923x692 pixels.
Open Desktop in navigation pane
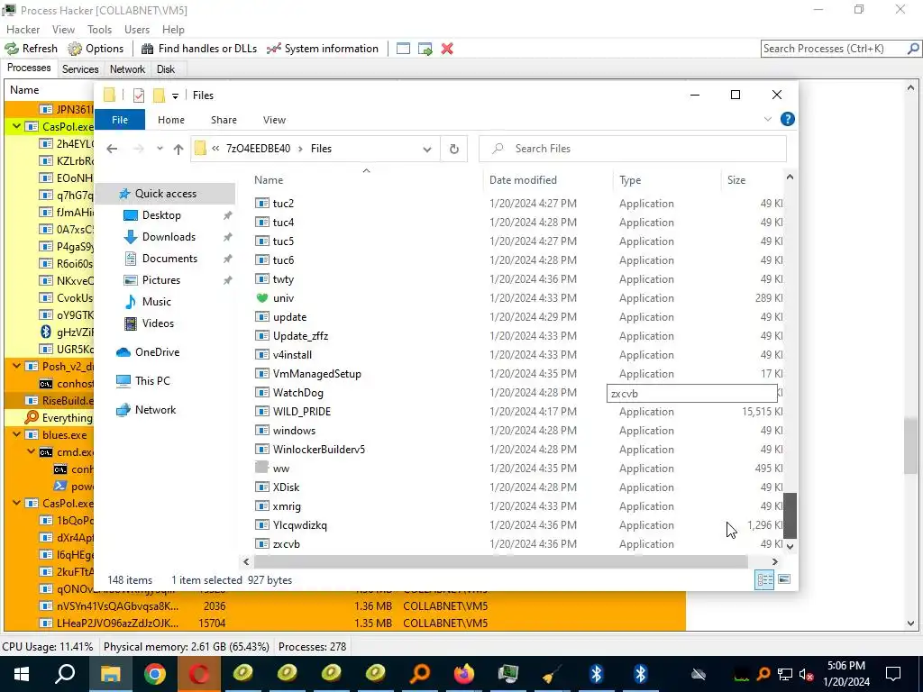coord(161,215)
